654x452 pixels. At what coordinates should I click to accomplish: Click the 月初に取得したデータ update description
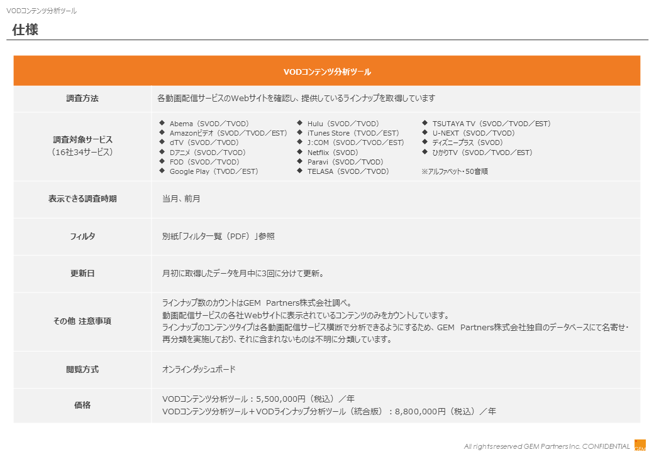coord(243,274)
